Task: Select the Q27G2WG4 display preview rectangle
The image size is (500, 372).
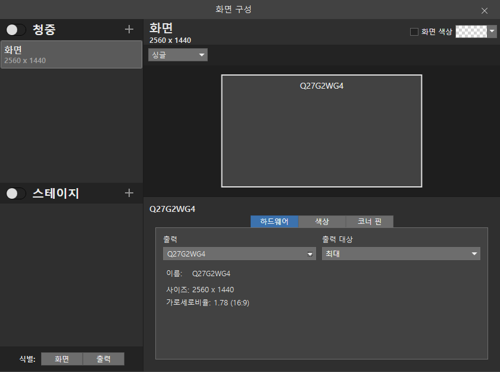Action: coord(321,131)
